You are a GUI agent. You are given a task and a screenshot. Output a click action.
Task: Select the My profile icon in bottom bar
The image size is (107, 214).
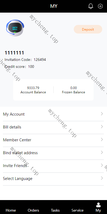pyautogui.click(x=98, y=205)
